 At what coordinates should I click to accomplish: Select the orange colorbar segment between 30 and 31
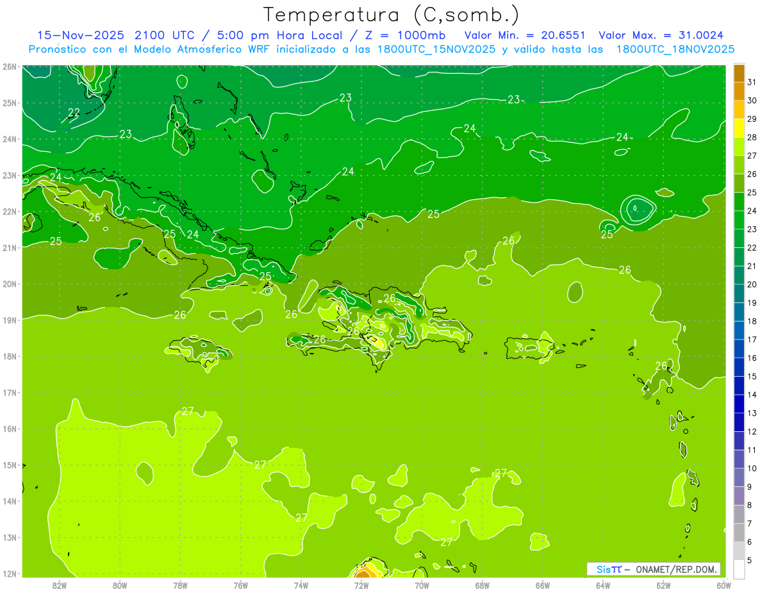[739, 91]
